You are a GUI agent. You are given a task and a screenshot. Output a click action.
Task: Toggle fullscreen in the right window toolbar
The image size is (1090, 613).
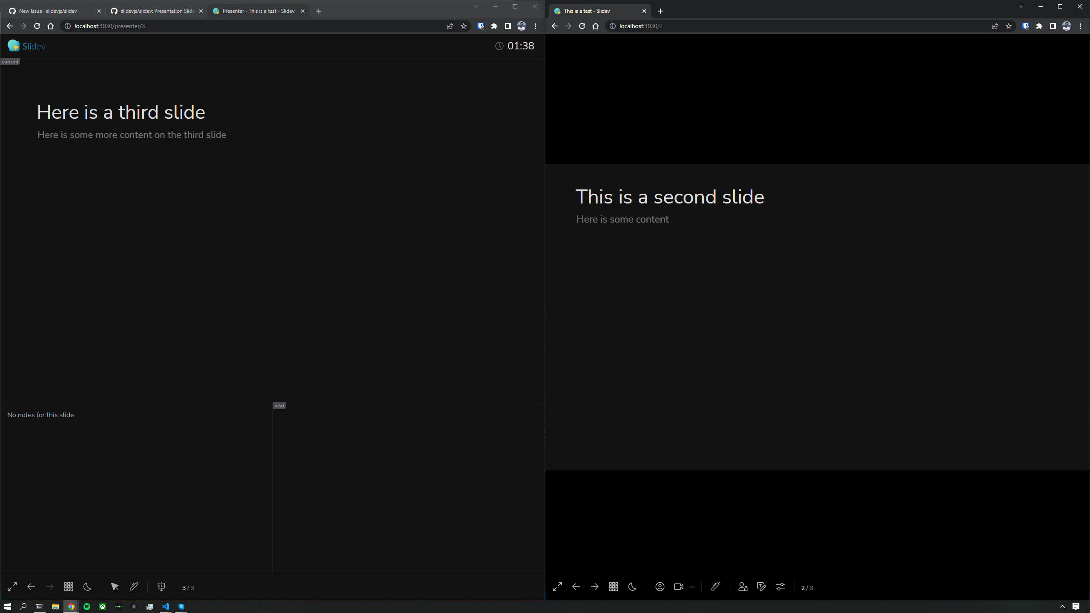tap(556, 587)
